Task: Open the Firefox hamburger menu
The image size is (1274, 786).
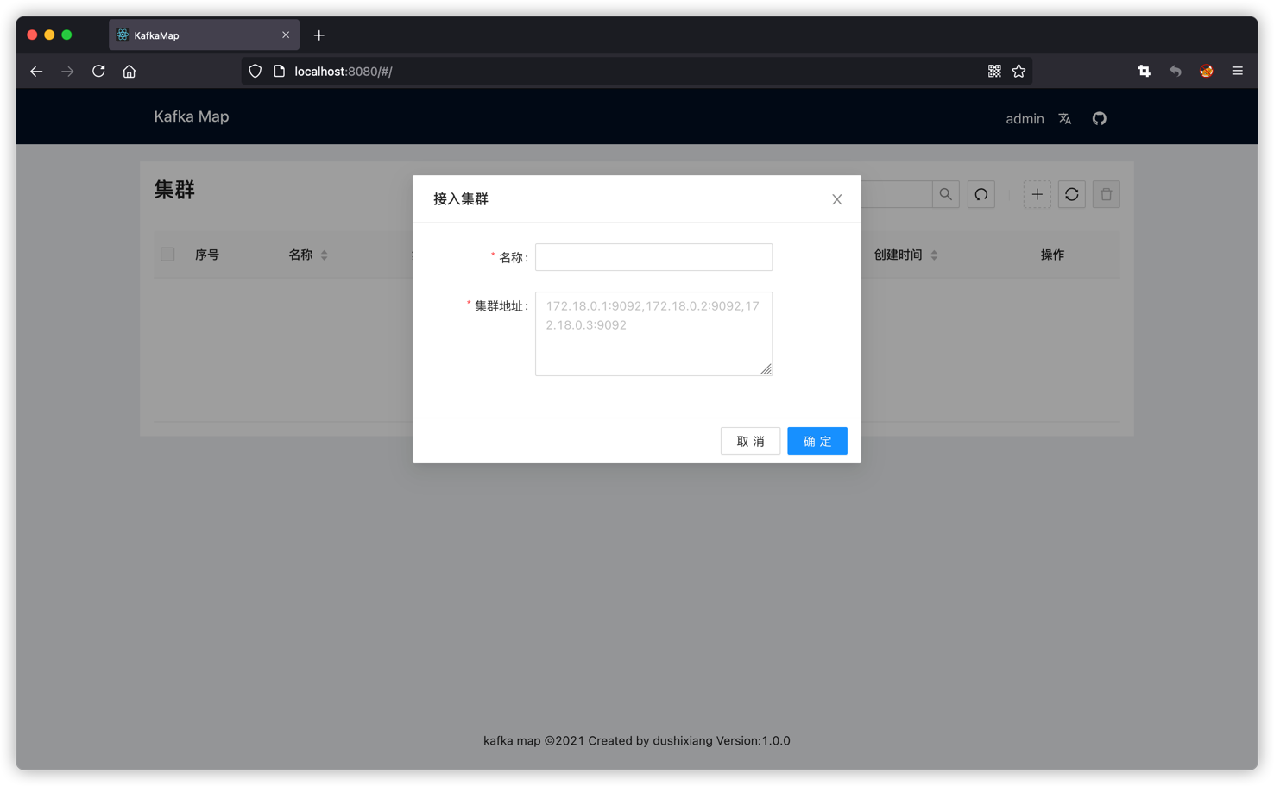Action: coord(1237,71)
